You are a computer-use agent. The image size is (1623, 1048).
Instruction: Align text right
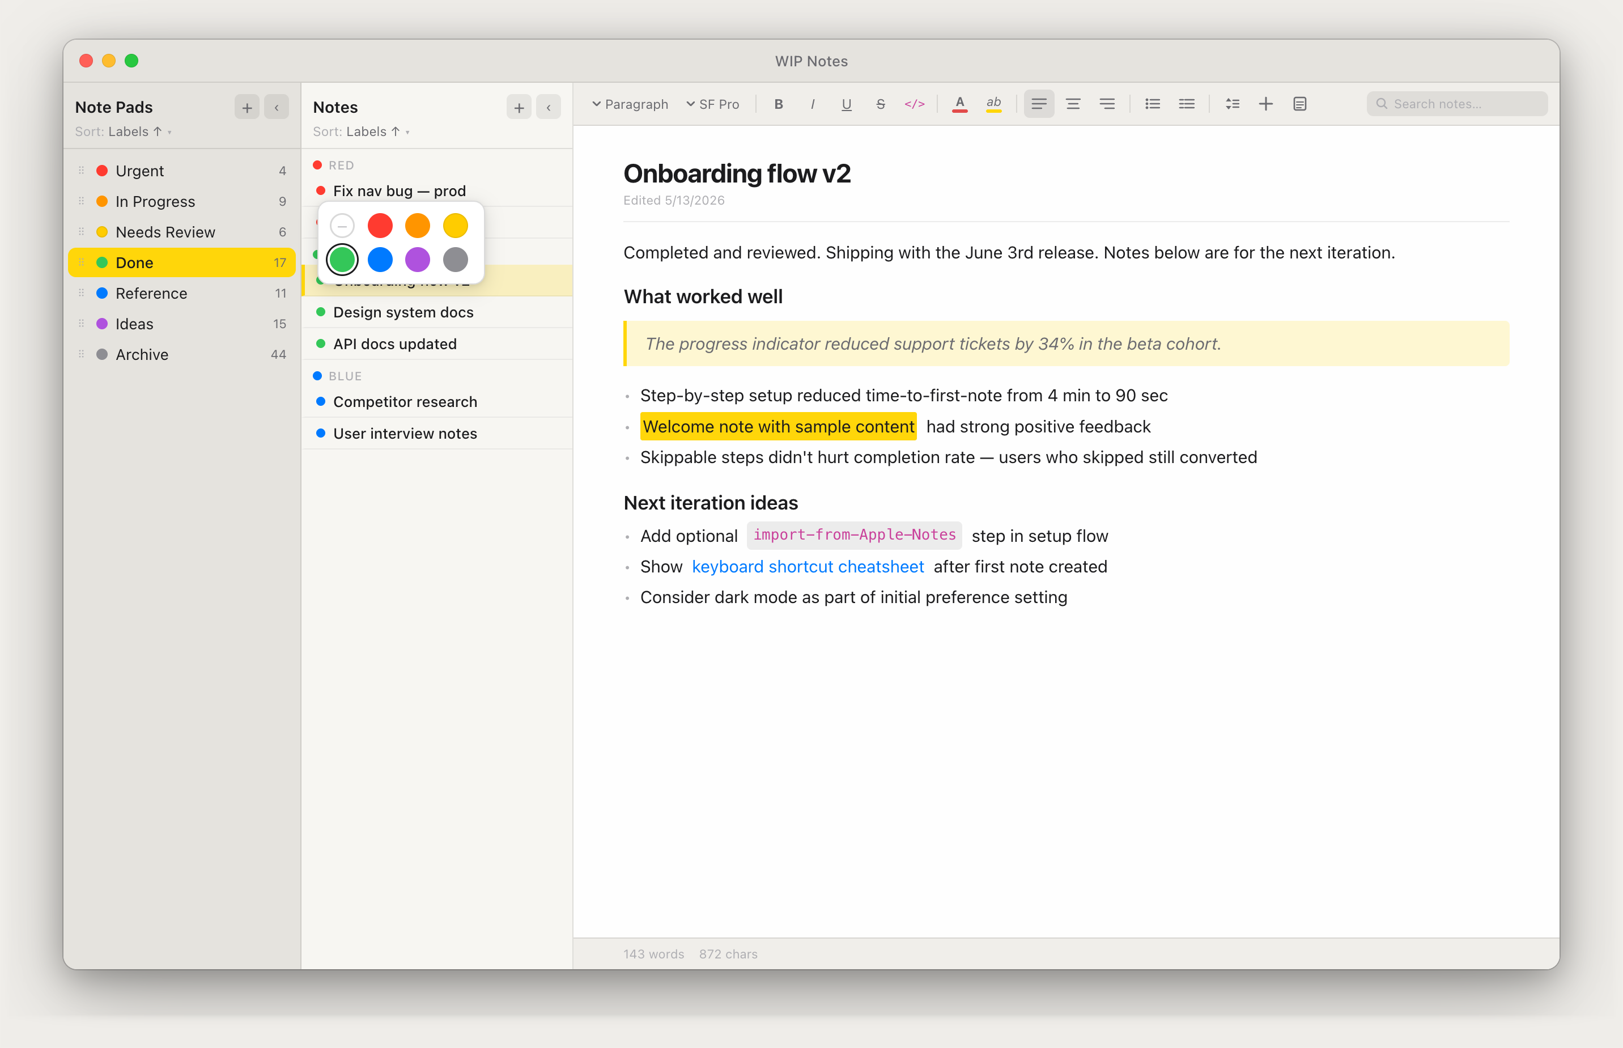(1107, 104)
